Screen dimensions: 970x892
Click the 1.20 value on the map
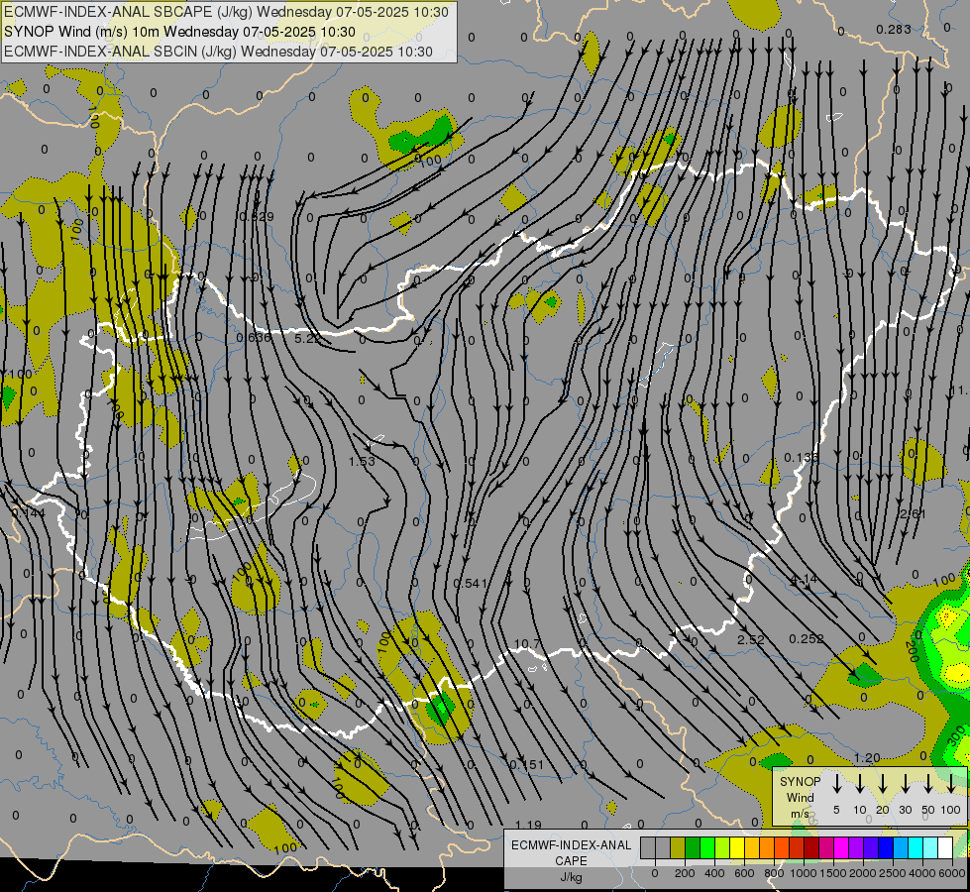tap(867, 757)
